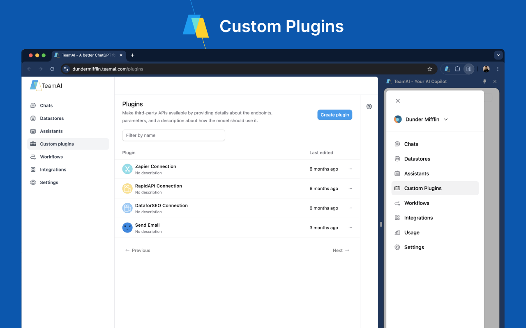This screenshot has height=328, width=526.
Task: Open the Chrome three-dot menu
Action: click(498, 69)
